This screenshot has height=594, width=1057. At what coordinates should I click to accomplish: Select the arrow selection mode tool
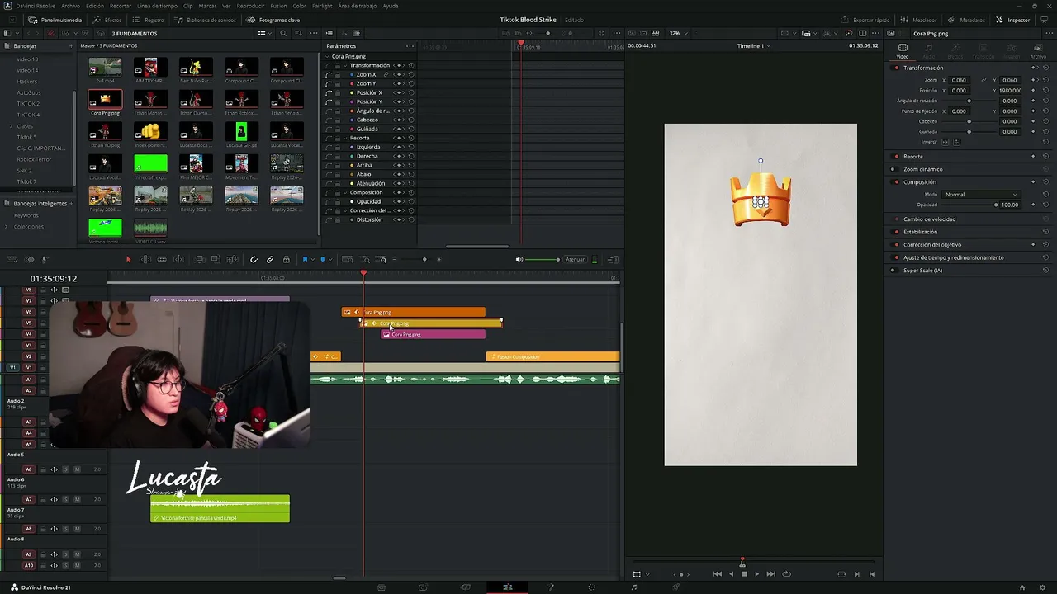[128, 260]
